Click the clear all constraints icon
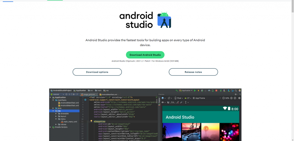 tap(178, 102)
